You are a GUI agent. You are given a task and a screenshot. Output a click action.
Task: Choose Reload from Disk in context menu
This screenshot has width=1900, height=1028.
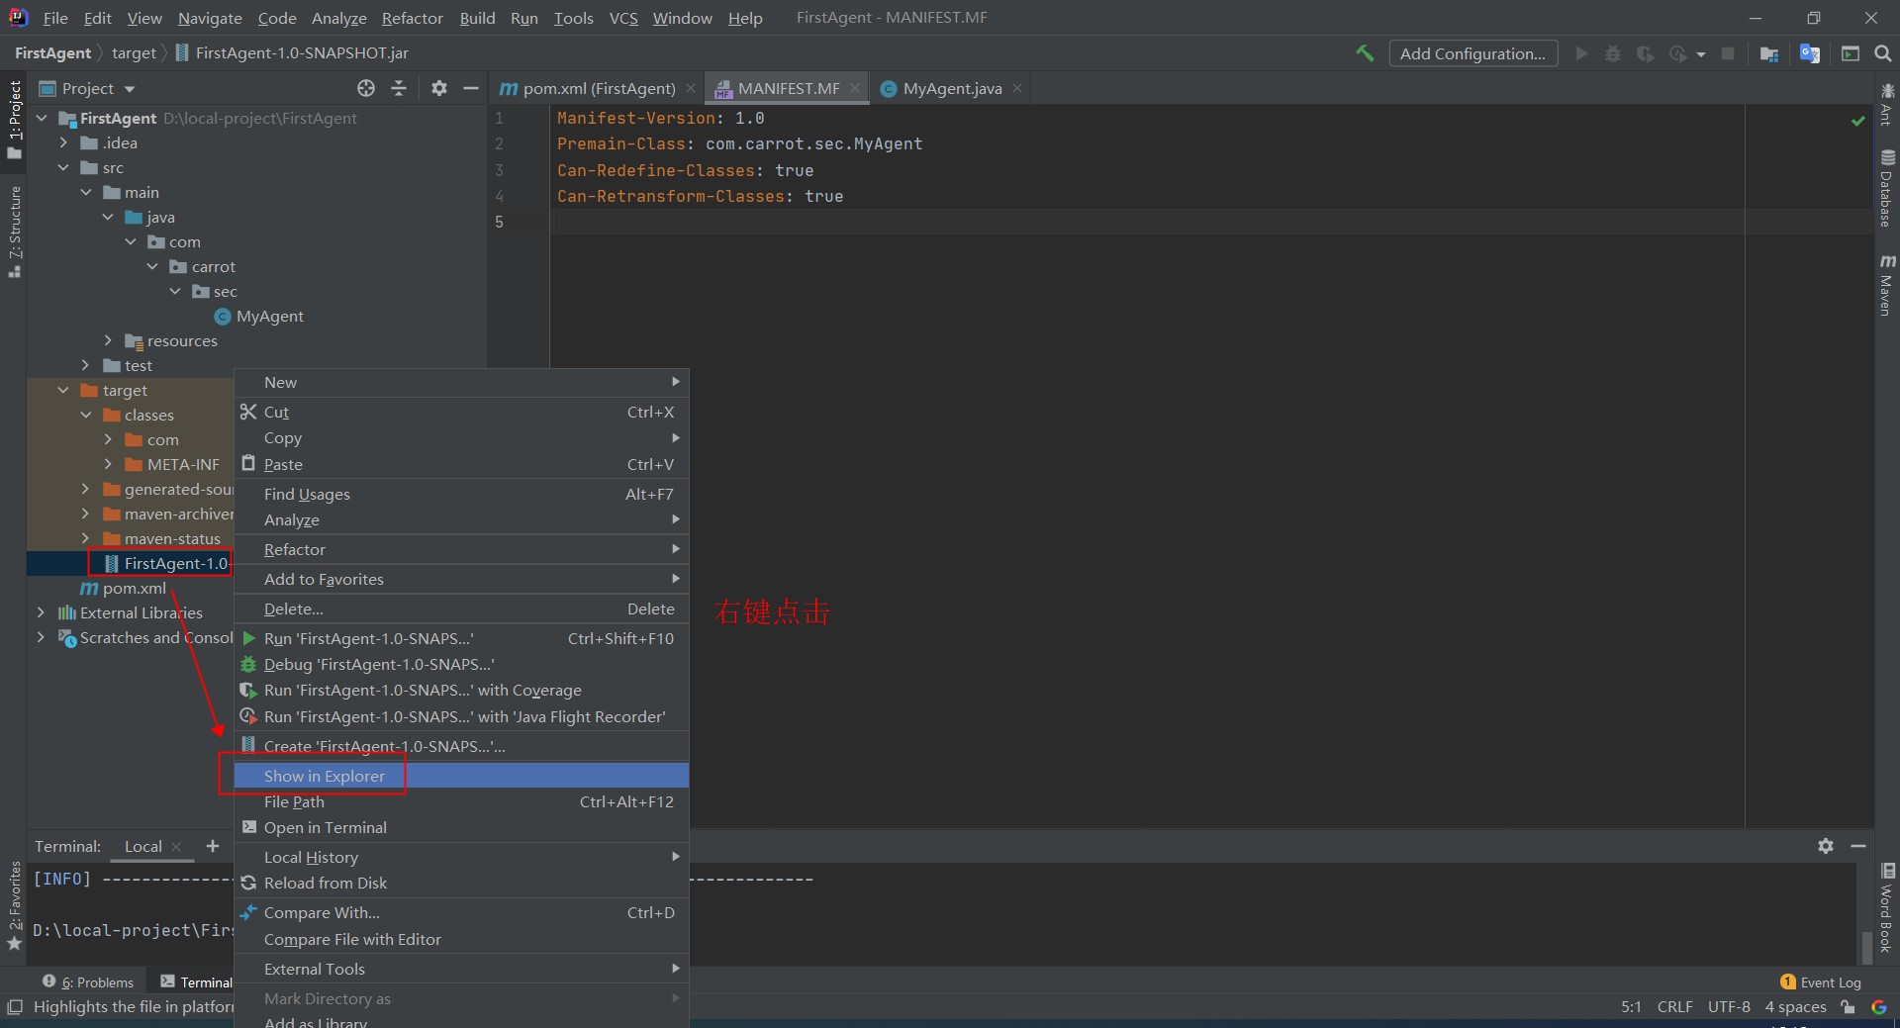(461, 883)
